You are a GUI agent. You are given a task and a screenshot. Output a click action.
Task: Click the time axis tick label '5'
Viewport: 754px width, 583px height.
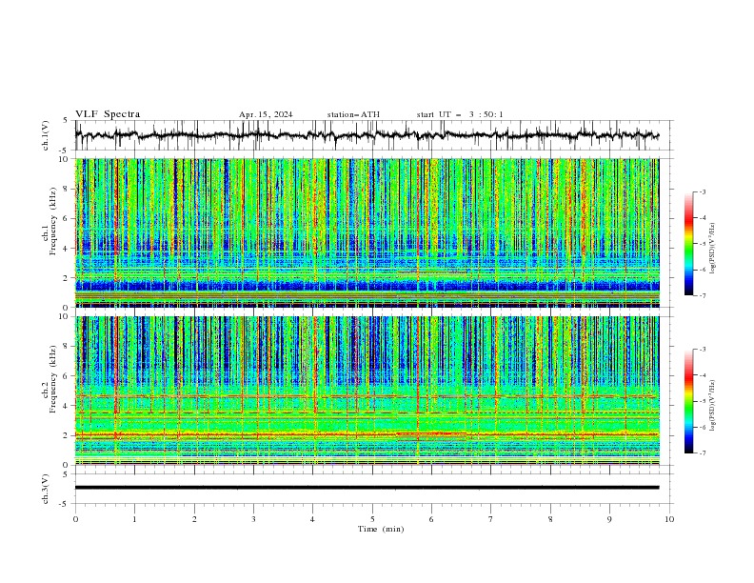[x=372, y=519]
